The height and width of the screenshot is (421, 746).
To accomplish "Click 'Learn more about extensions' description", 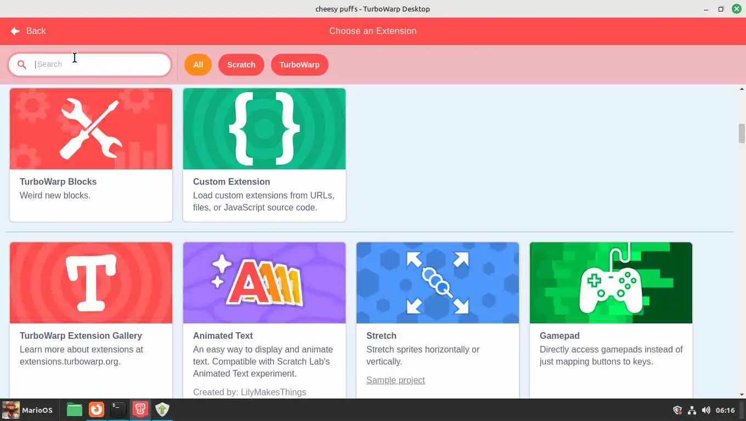I will pos(81,355).
